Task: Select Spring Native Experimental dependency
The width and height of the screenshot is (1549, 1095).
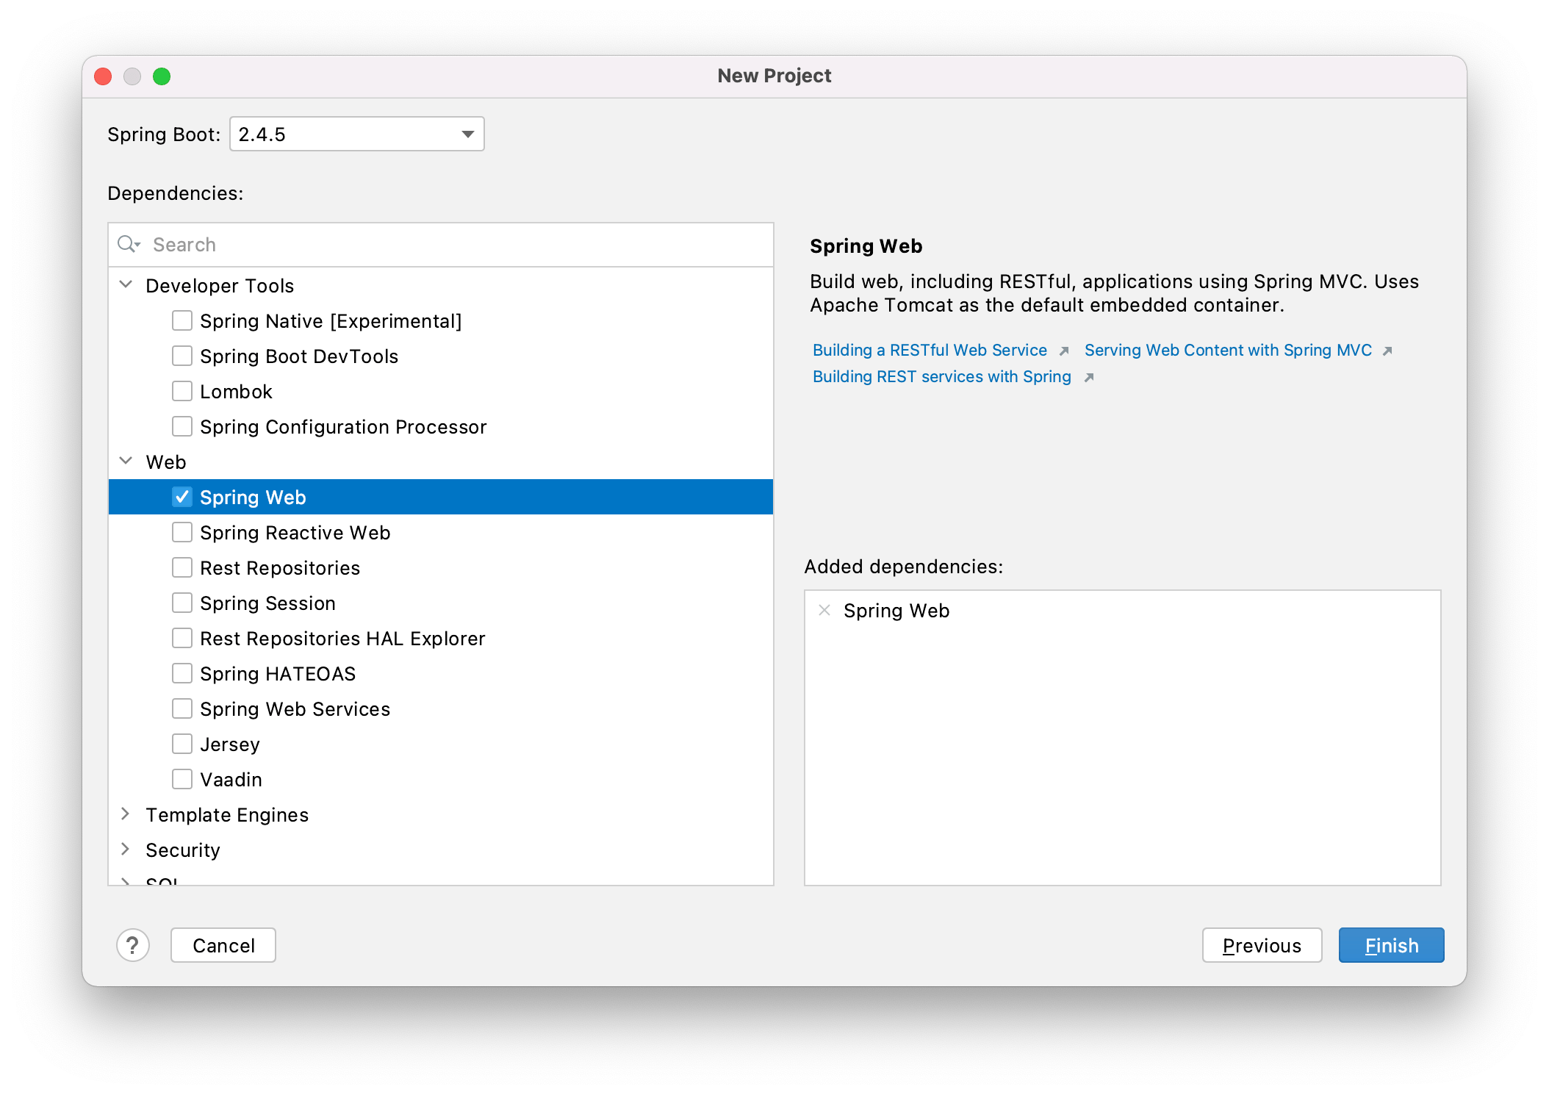Action: coord(184,320)
